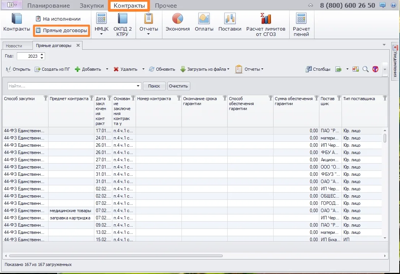This screenshot has height=274, width=400.
Task: Click the Поиск button
Action: click(x=154, y=86)
